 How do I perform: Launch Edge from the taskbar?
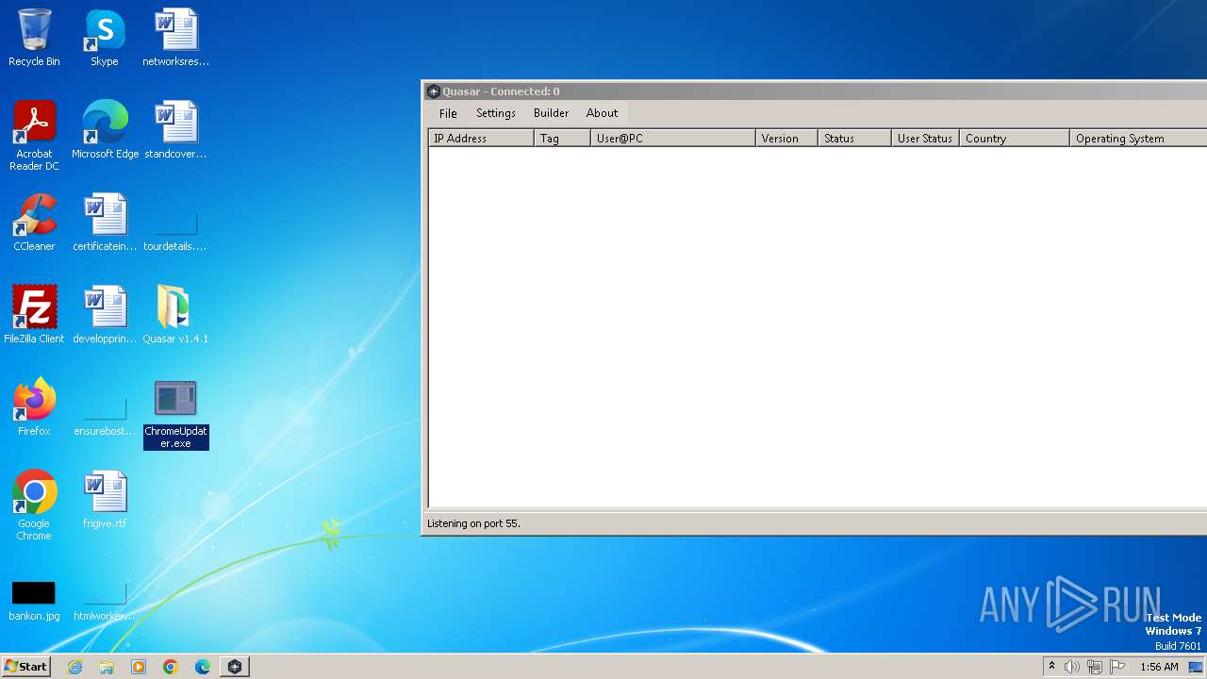click(x=203, y=667)
